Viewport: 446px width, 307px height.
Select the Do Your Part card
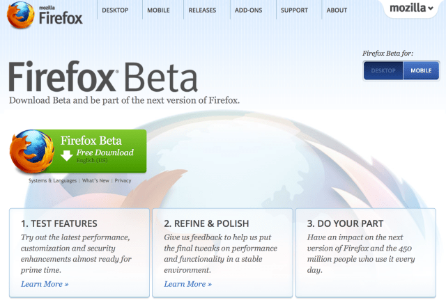click(x=366, y=252)
